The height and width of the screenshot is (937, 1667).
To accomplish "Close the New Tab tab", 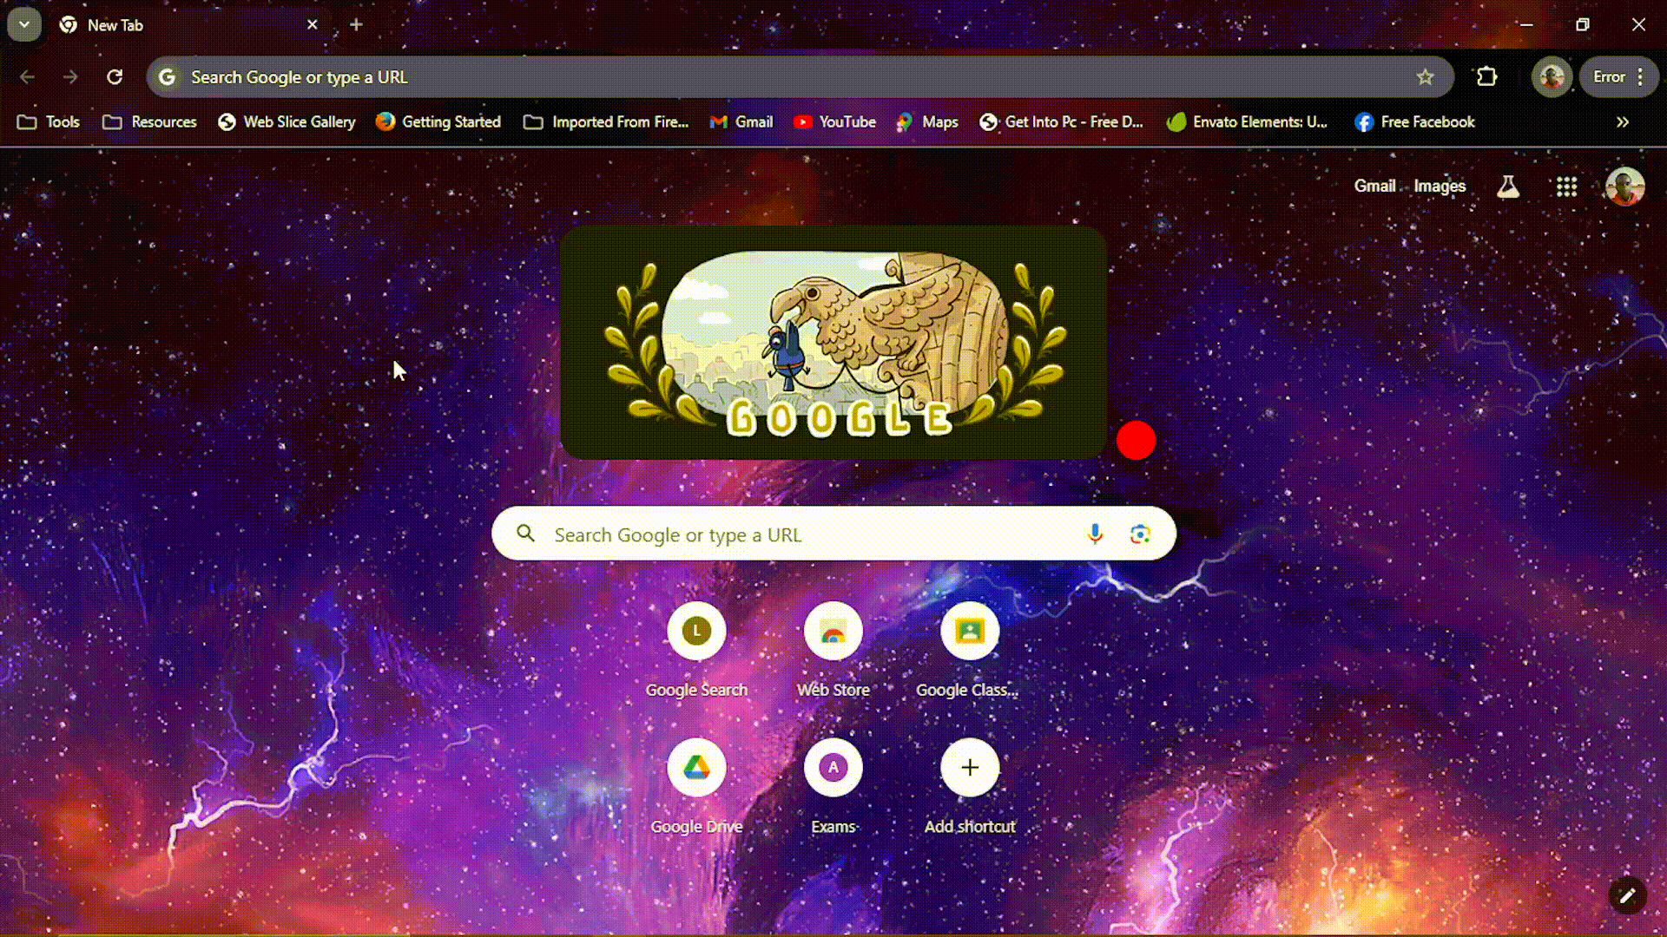I will point(313,25).
